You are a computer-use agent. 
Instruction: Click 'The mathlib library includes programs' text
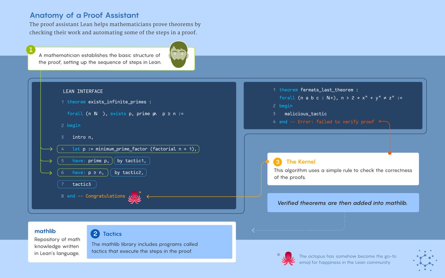(145, 248)
